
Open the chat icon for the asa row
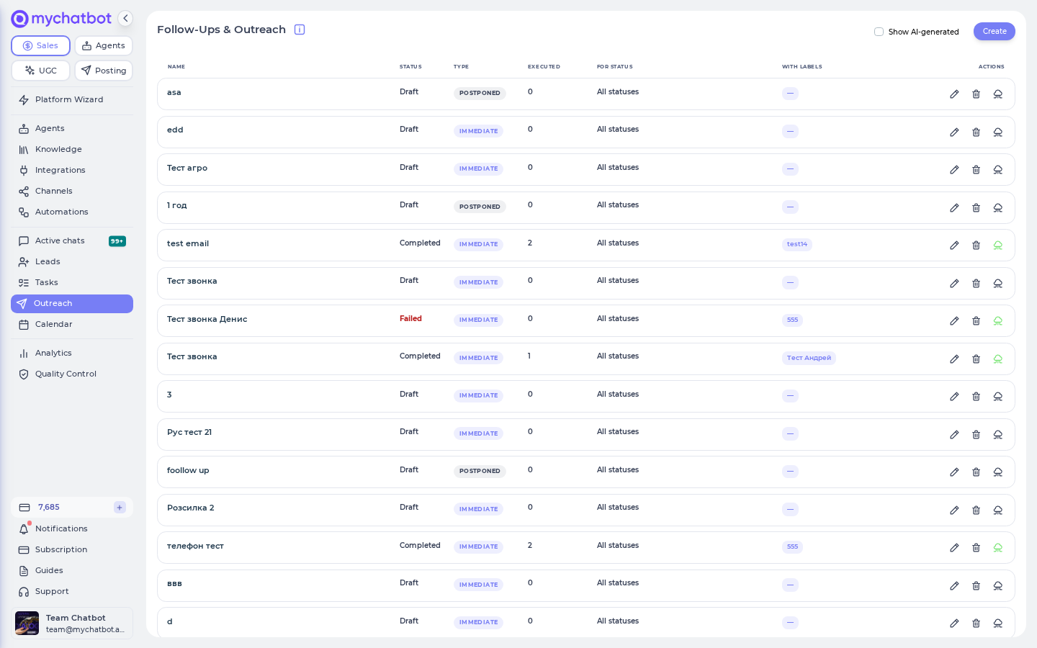point(998,94)
